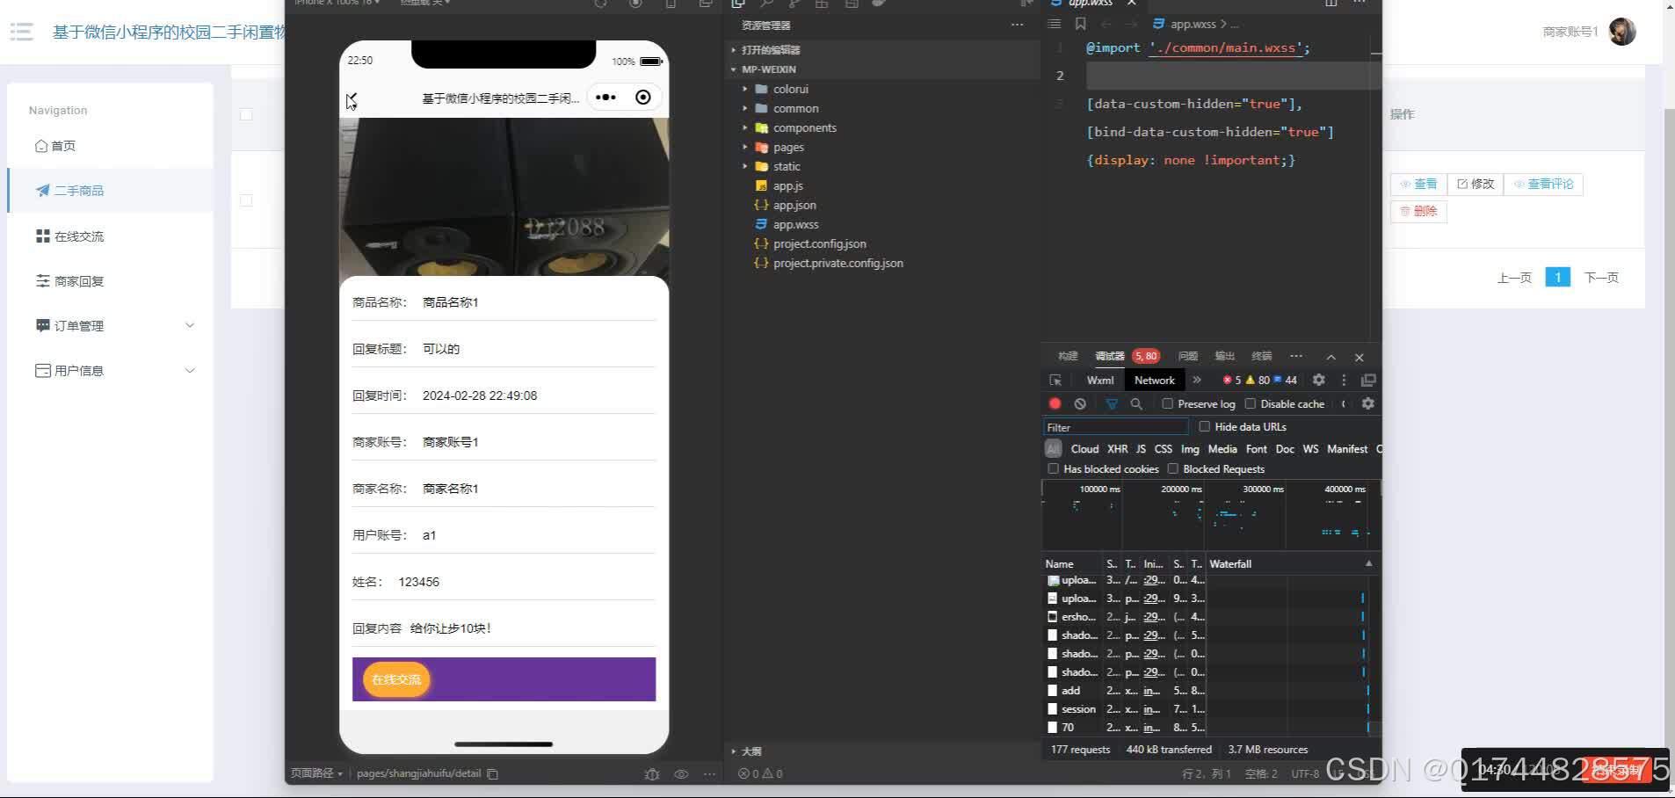Open the mini program capsule three-dot menu
The height and width of the screenshot is (798, 1675).
(x=605, y=98)
